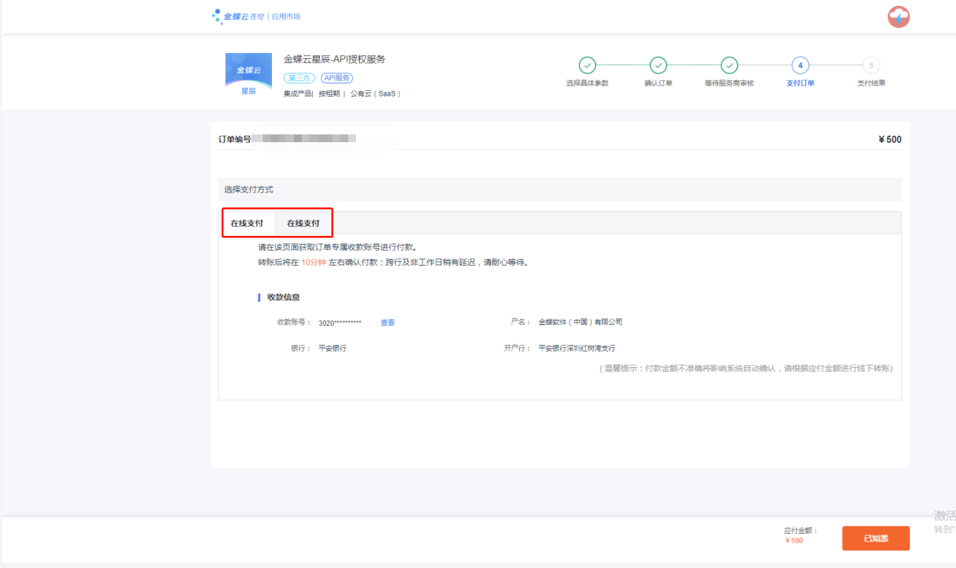Click the 公有云（SaaS） text
This screenshot has height=568, width=956.
376,94
